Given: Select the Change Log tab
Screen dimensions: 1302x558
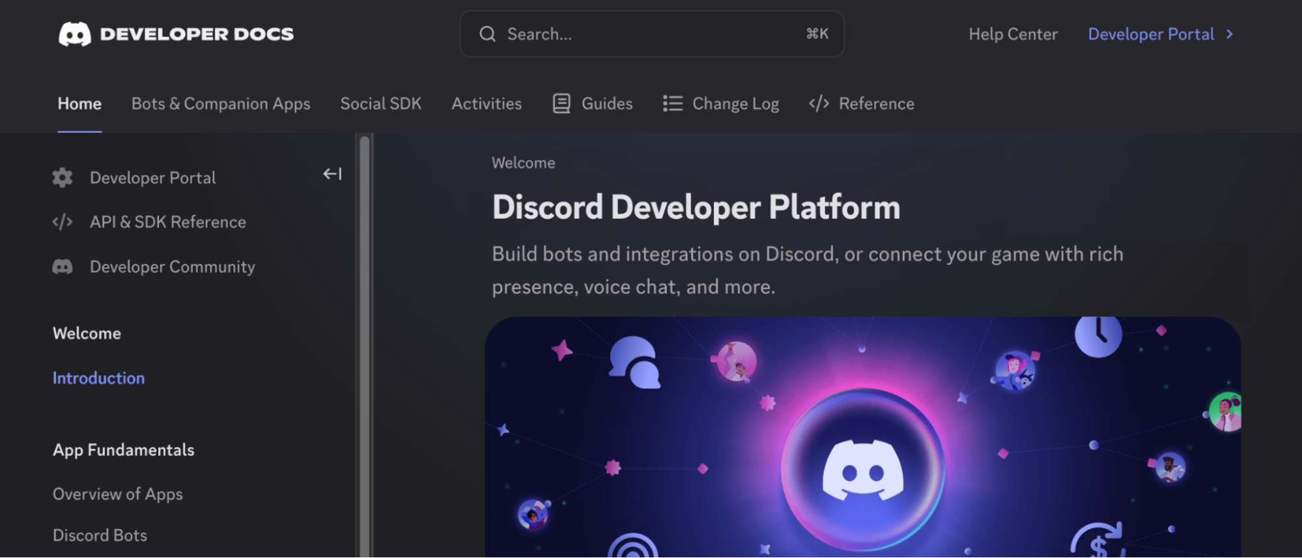Looking at the screenshot, I should click(721, 104).
